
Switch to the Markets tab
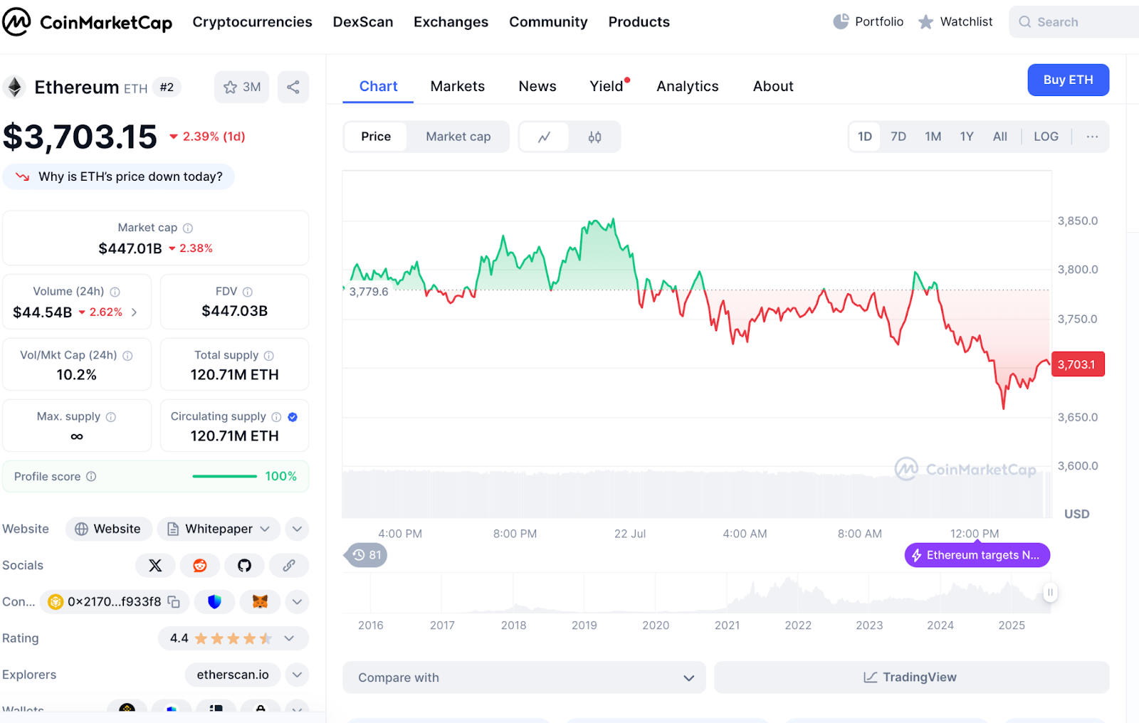pos(458,86)
